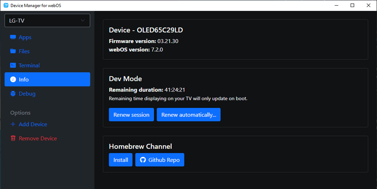Maximize the Device Manager window
The height and width of the screenshot is (189, 377).
click(x=352, y=5)
